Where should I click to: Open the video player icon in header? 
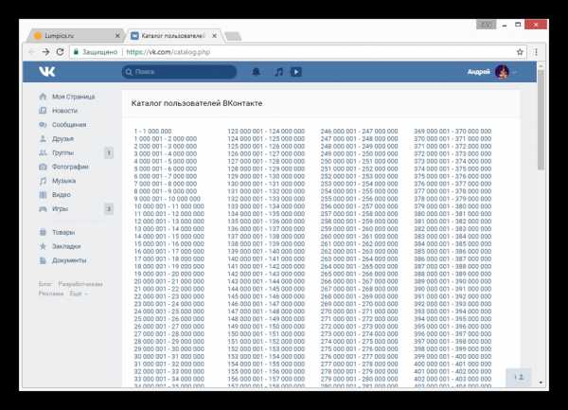click(x=296, y=72)
